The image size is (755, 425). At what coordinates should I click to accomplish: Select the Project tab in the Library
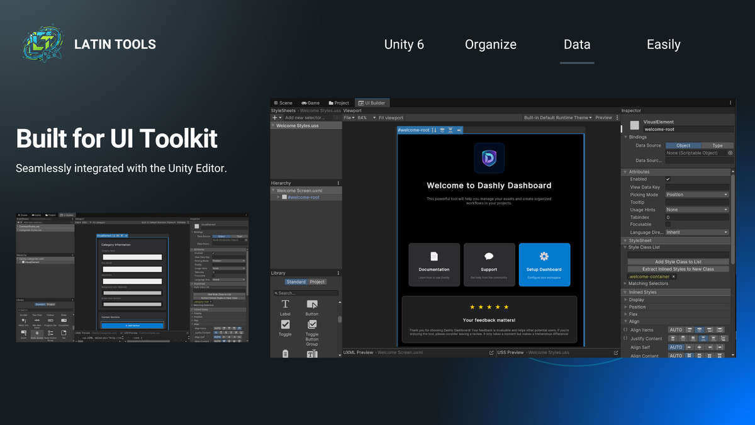tap(316, 281)
